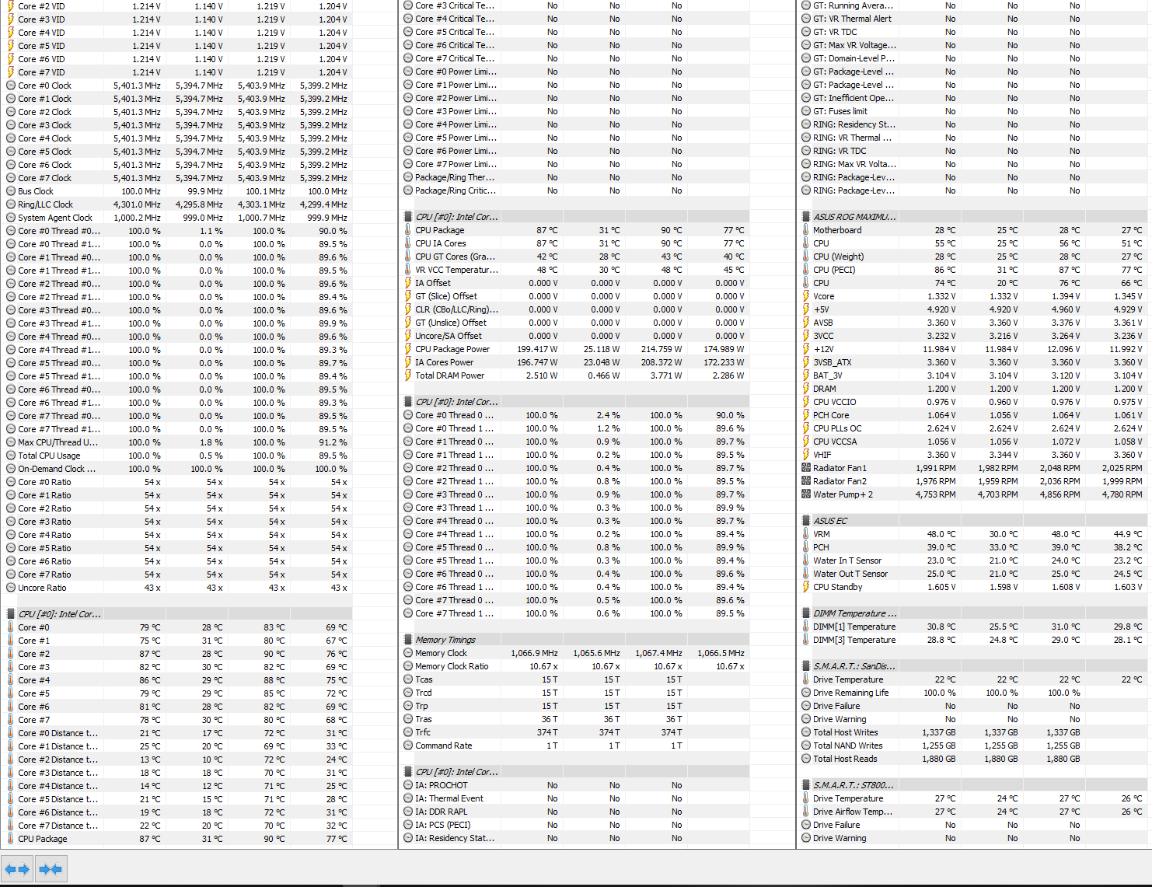The height and width of the screenshot is (887, 1152).
Task: Click the lightning icon beside Core #7 VID
Action: point(11,72)
